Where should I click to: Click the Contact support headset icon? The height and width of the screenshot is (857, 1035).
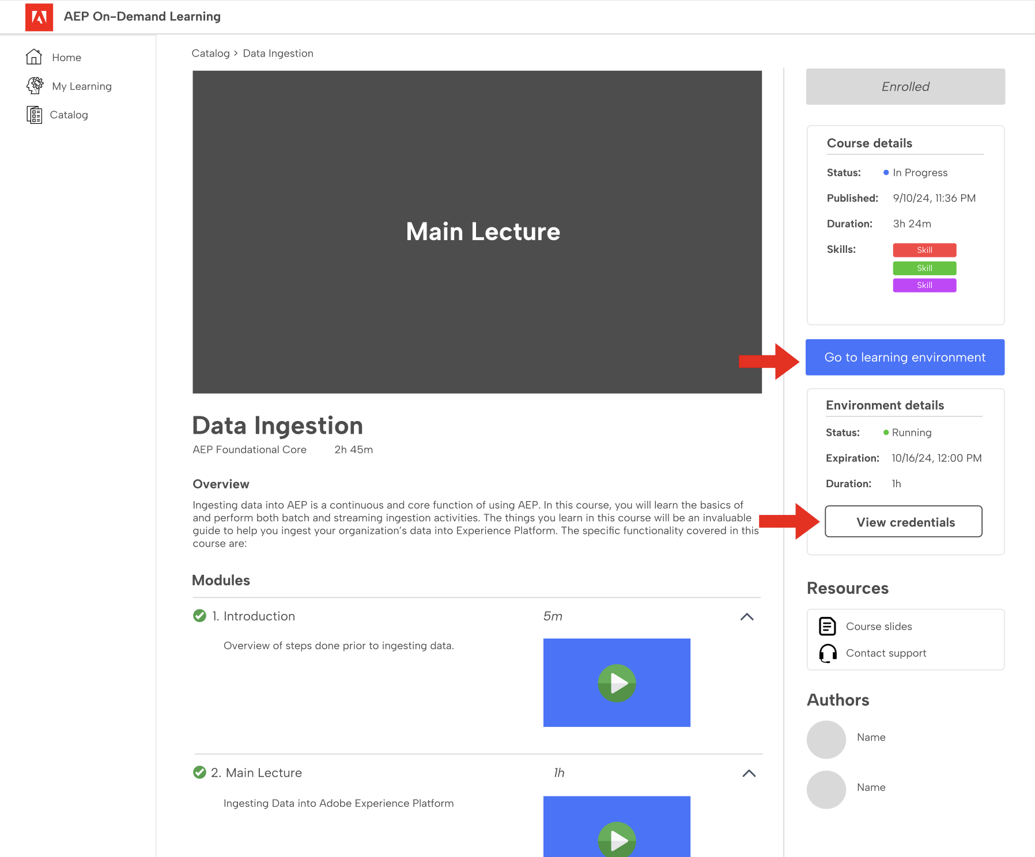click(x=828, y=653)
